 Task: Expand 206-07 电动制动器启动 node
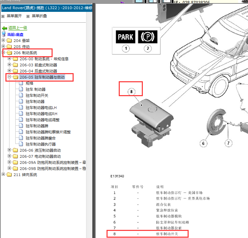point(9,156)
